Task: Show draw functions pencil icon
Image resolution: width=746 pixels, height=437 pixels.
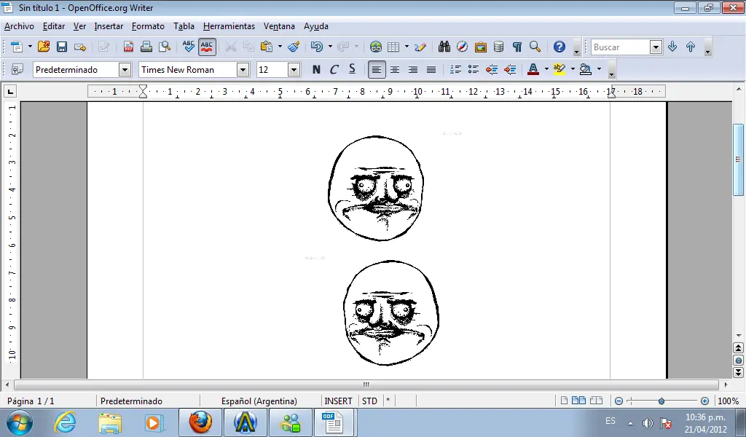Action: click(x=420, y=47)
